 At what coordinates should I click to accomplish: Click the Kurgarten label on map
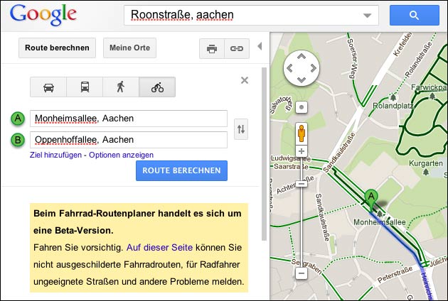coord(426,163)
